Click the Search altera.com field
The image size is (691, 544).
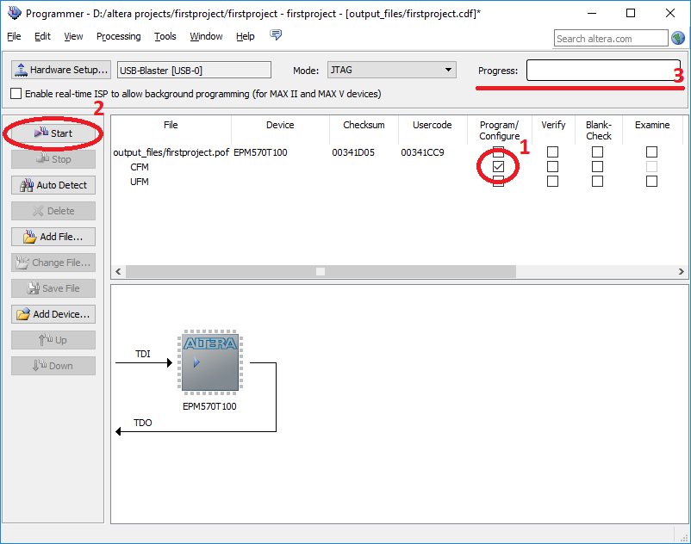coord(611,38)
